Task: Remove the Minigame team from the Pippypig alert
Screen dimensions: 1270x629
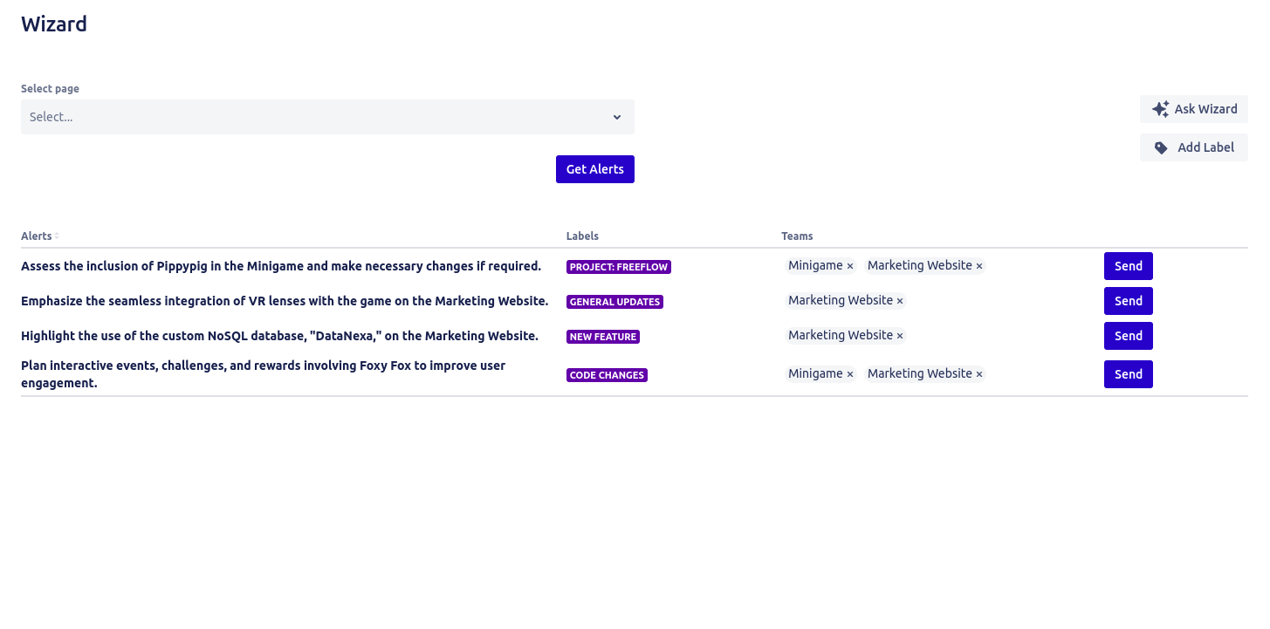Action: (x=849, y=265)
